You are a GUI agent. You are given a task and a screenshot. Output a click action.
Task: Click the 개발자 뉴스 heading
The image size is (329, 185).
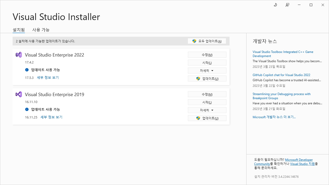pyautogui.click(x=265, y=41)
